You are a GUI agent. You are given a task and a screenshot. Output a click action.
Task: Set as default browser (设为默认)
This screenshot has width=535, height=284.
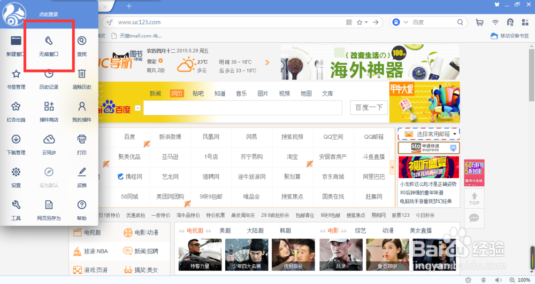click(49, 177)
